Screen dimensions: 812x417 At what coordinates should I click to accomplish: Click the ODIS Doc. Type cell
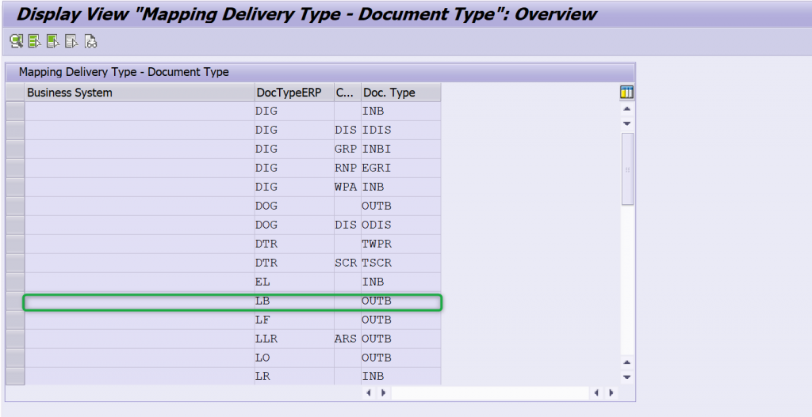[x=400, y=225]
